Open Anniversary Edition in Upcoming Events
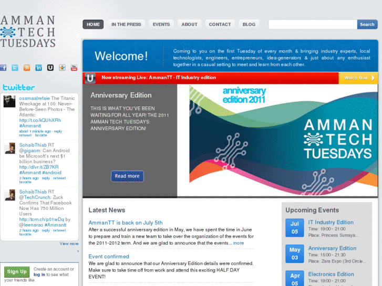382x286 pixels. [x=332, y=248]
